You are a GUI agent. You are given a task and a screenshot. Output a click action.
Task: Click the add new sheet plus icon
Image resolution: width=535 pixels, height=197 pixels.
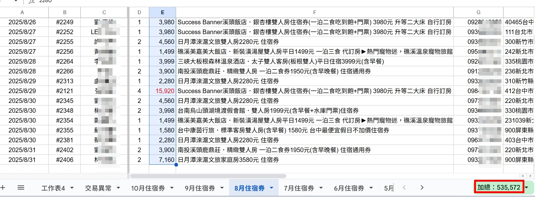coord(3,187)
